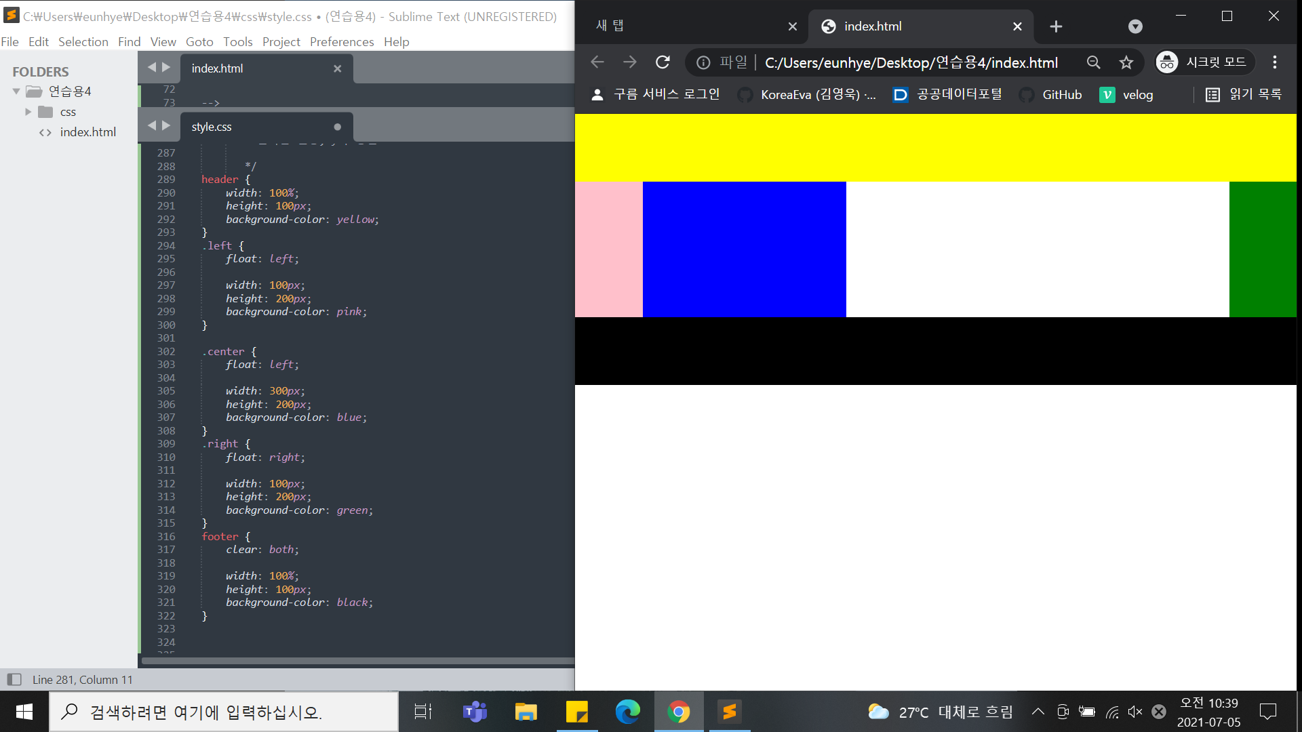Reload the page in Chrome
The image size is (1302, 732).
click(663, 62)
